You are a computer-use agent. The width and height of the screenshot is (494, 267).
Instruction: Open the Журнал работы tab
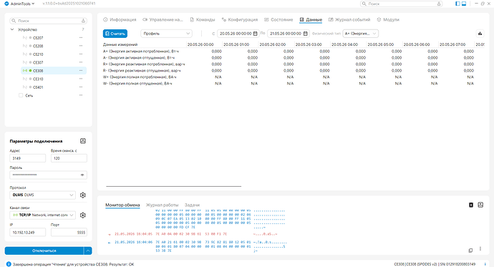click(x=162, y=205)
